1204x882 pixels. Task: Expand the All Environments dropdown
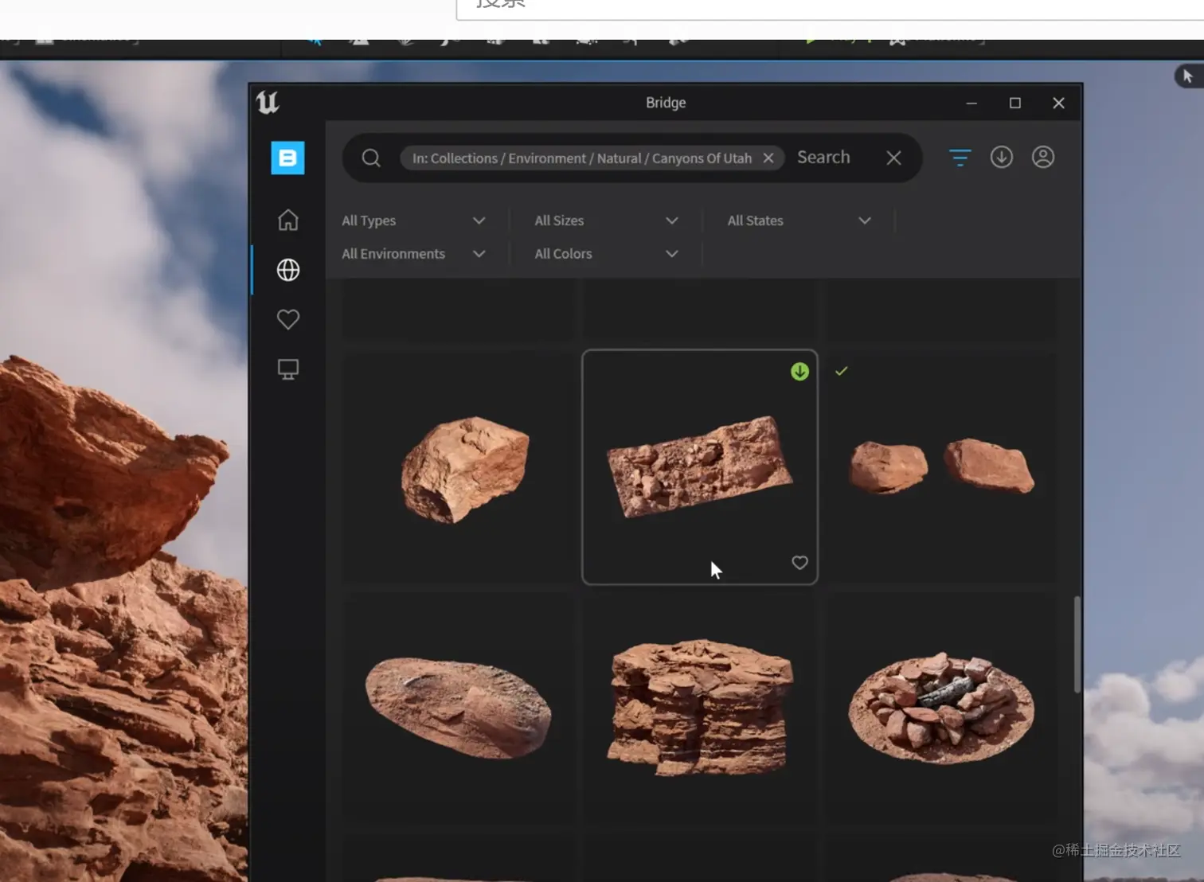(x=413, y=254)
